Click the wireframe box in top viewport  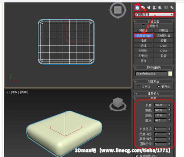pyautogui.click(x=66, y=42)
